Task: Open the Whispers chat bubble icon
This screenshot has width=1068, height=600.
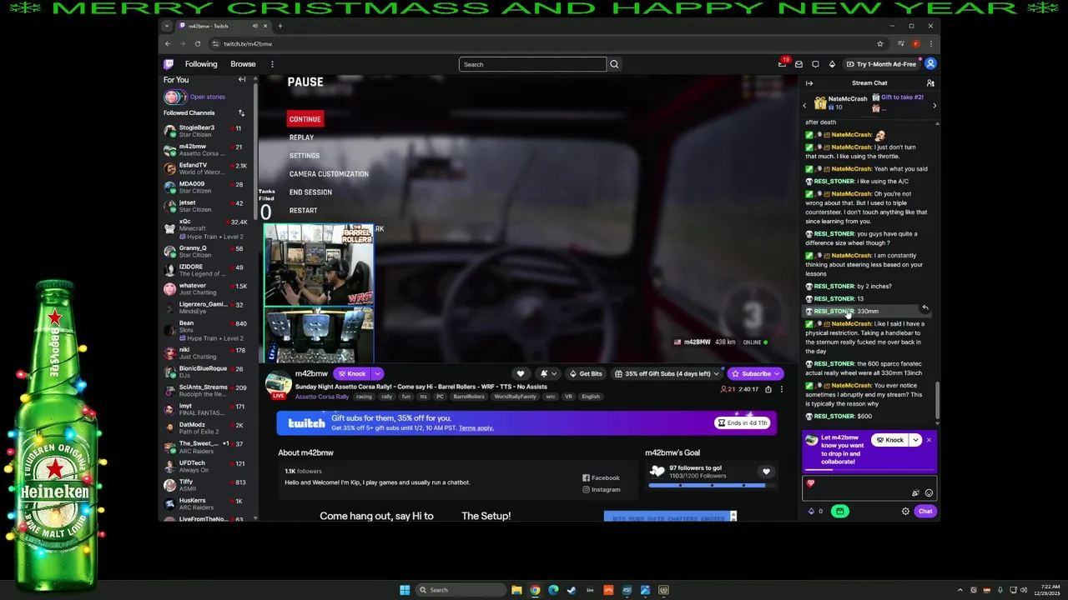Action: coord(815,64)
